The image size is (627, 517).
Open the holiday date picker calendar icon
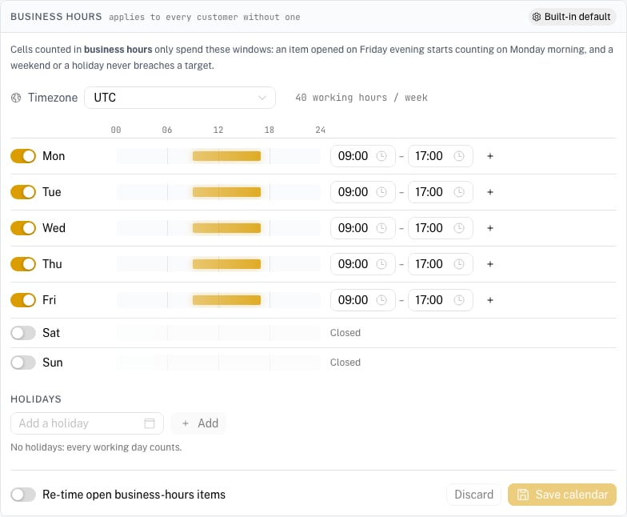coord(149,423)
